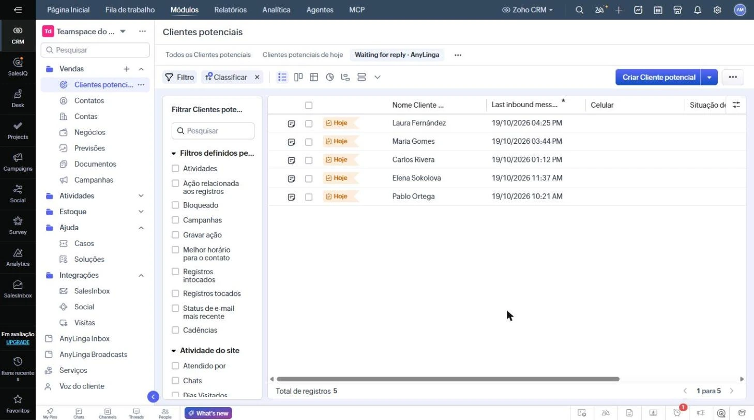Open the Desk app icon
Viewport: 754px width, 420px height.
pyautogui.click(x=18, y=98)
